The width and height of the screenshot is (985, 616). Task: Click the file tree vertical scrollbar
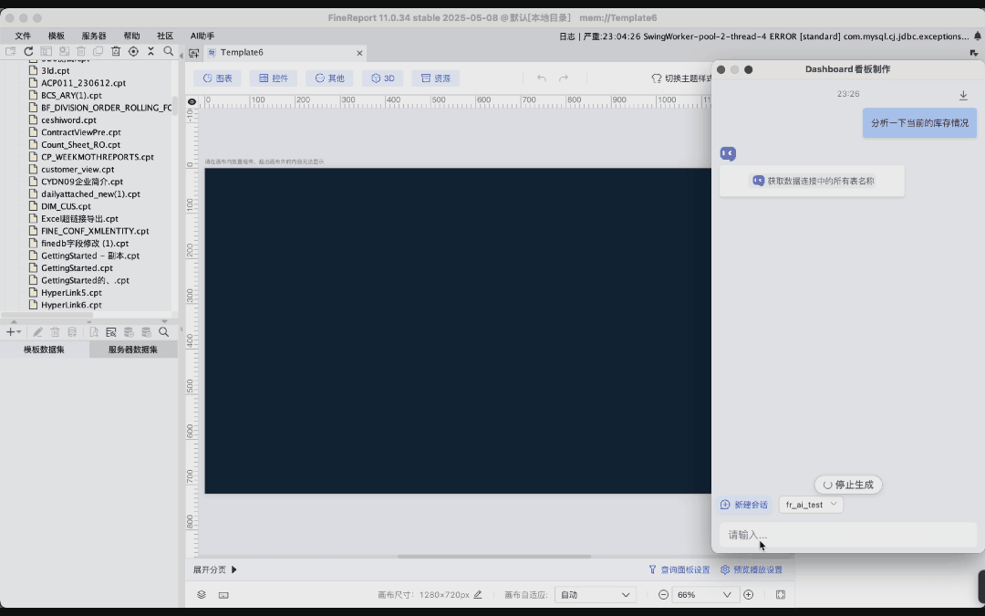[x=174, y=106]
